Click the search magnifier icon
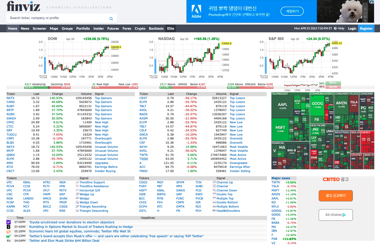The image size is (380, 245). 111,19
